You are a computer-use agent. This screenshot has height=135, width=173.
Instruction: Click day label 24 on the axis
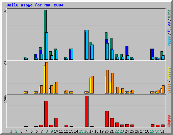click(x=127, y=131)
